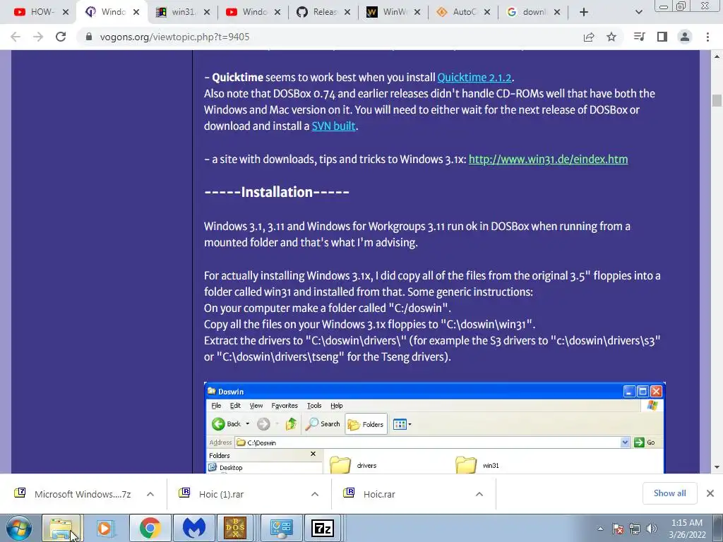Reload the vogons.org page
Screen dimensions: 723x542
click(61, 37)
